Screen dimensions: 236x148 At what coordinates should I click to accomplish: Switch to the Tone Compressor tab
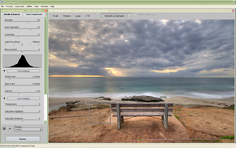coord(34,14)
